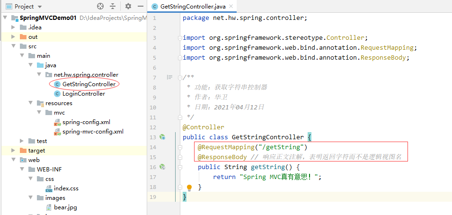Open spring-mvc-config.xml file
The image size is (452, 215).
tap(93, 132)
